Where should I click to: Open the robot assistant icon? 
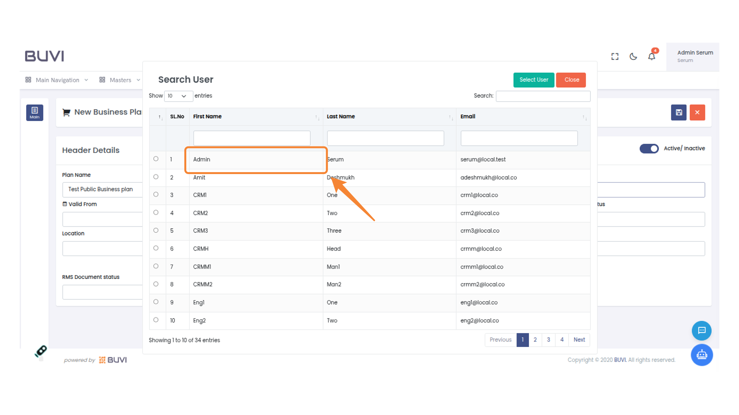coord(701,355)
